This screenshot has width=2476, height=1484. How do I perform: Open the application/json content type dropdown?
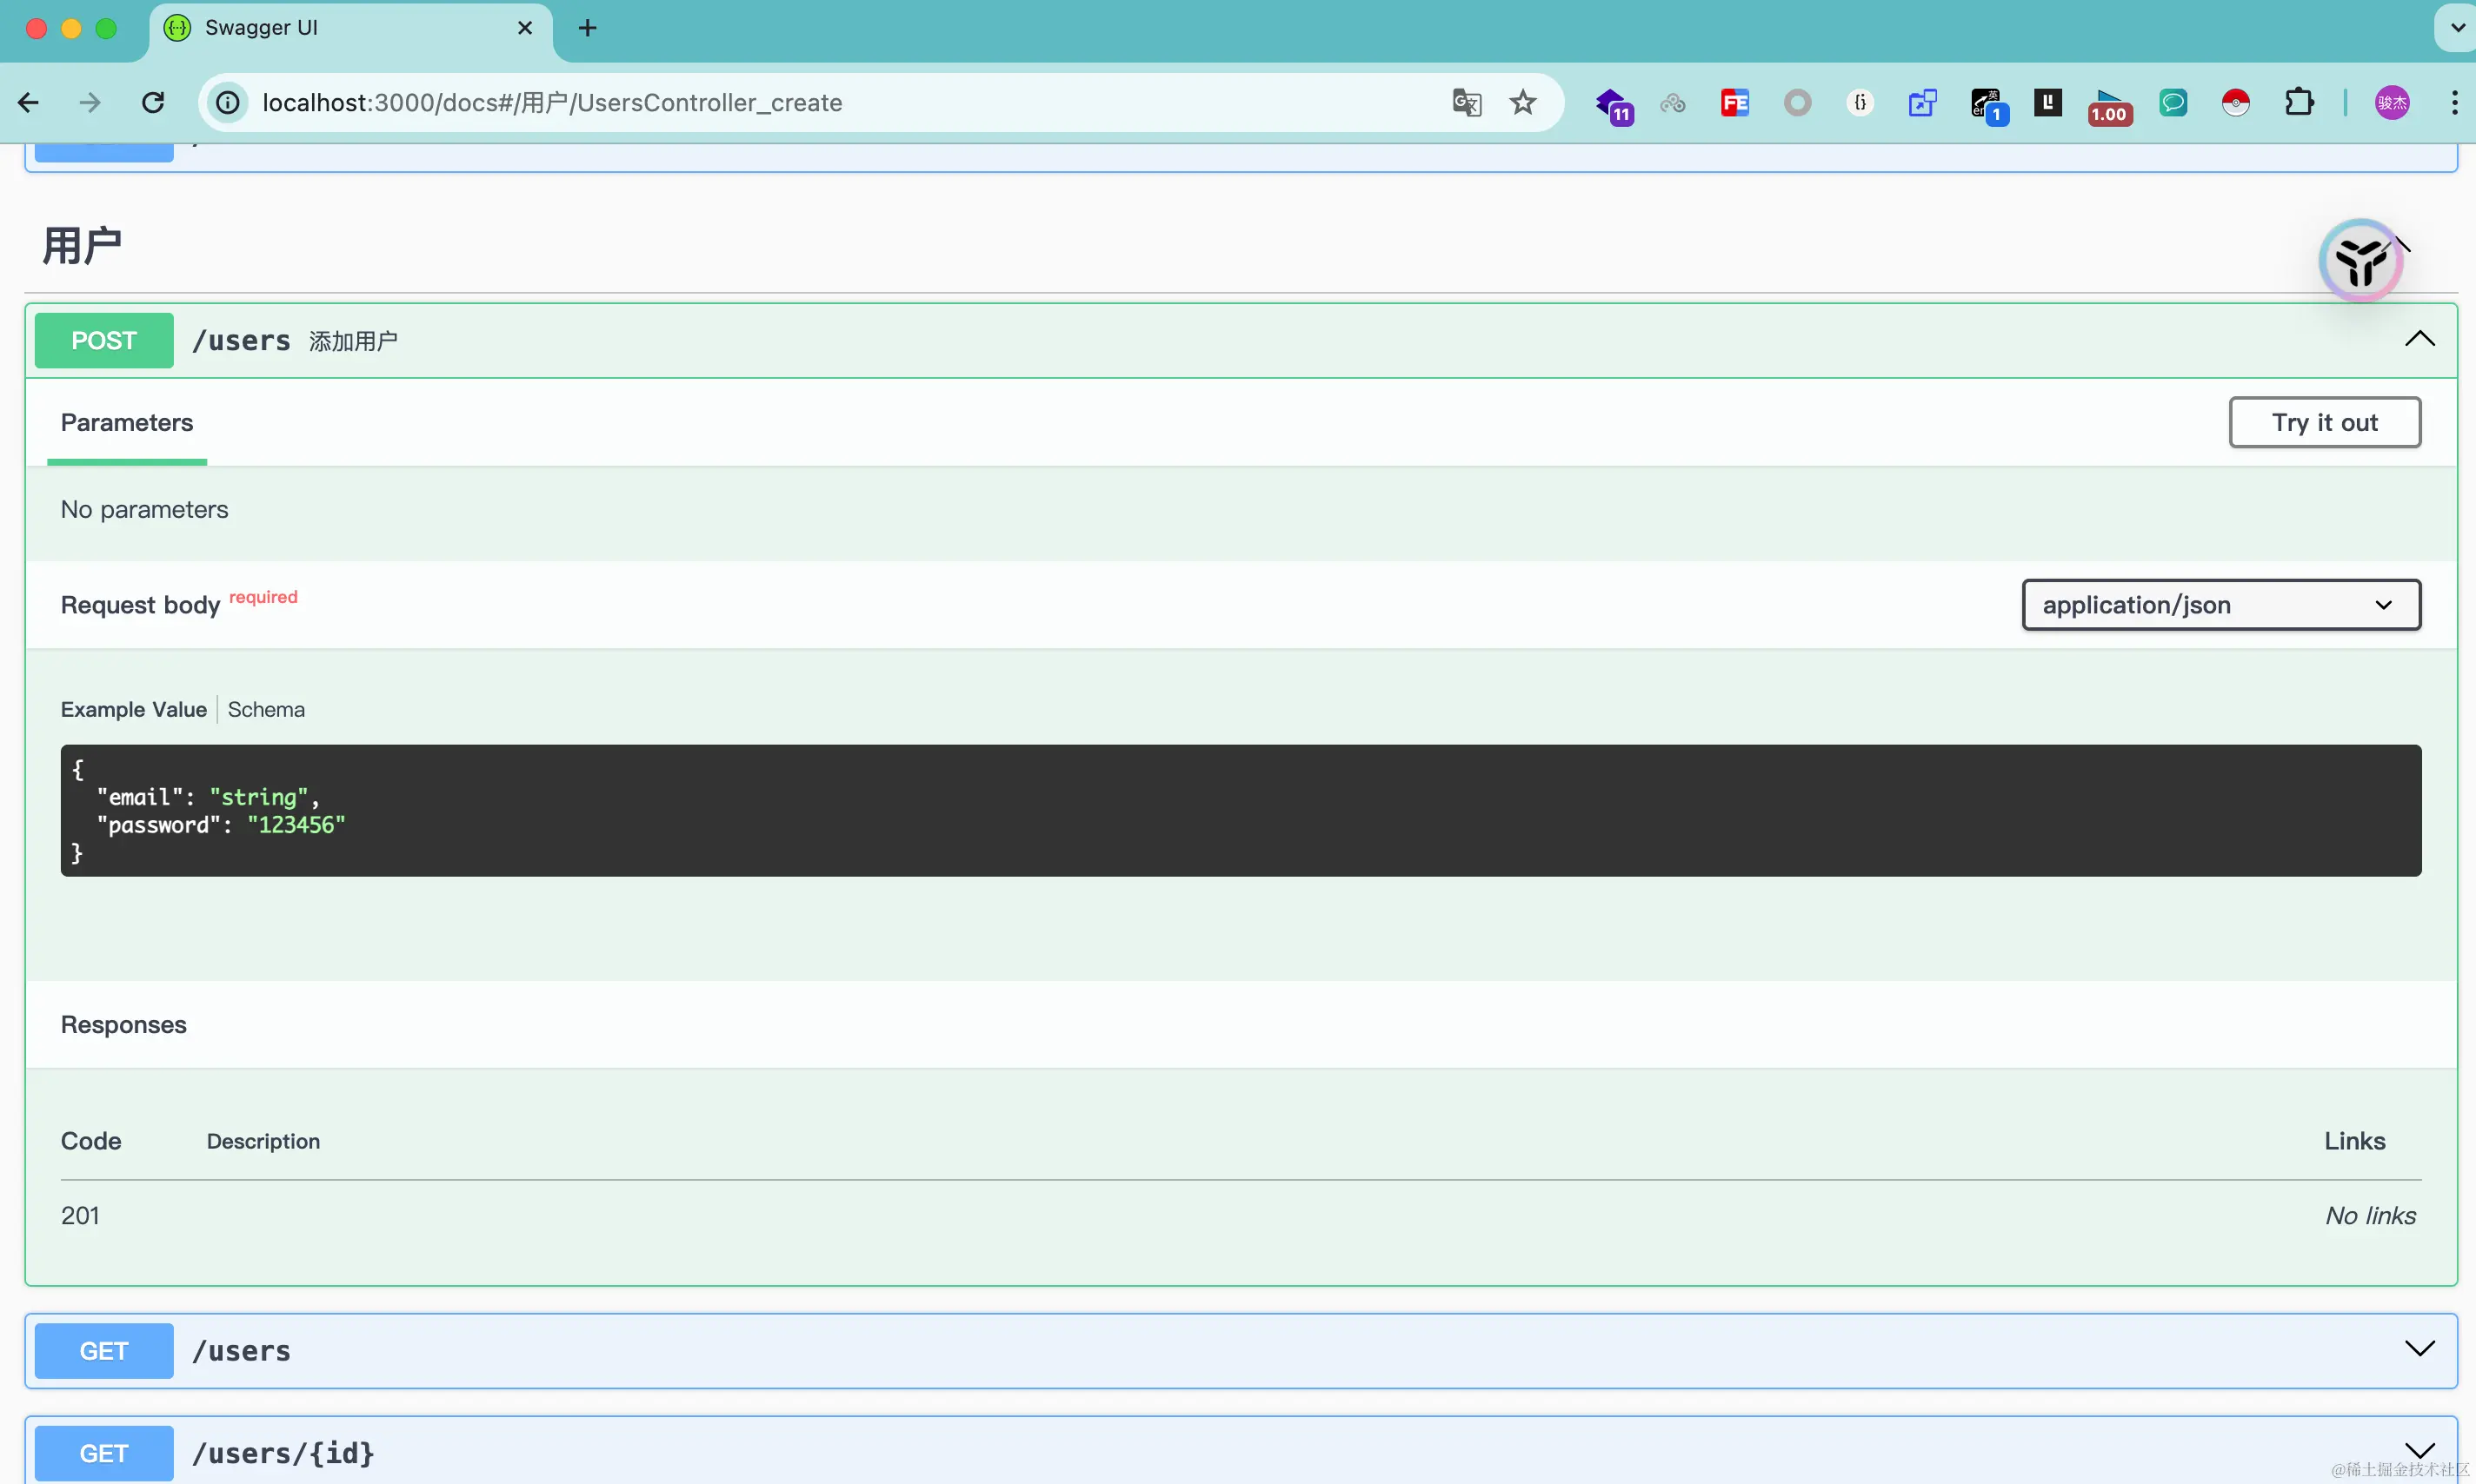(2221, 605)
